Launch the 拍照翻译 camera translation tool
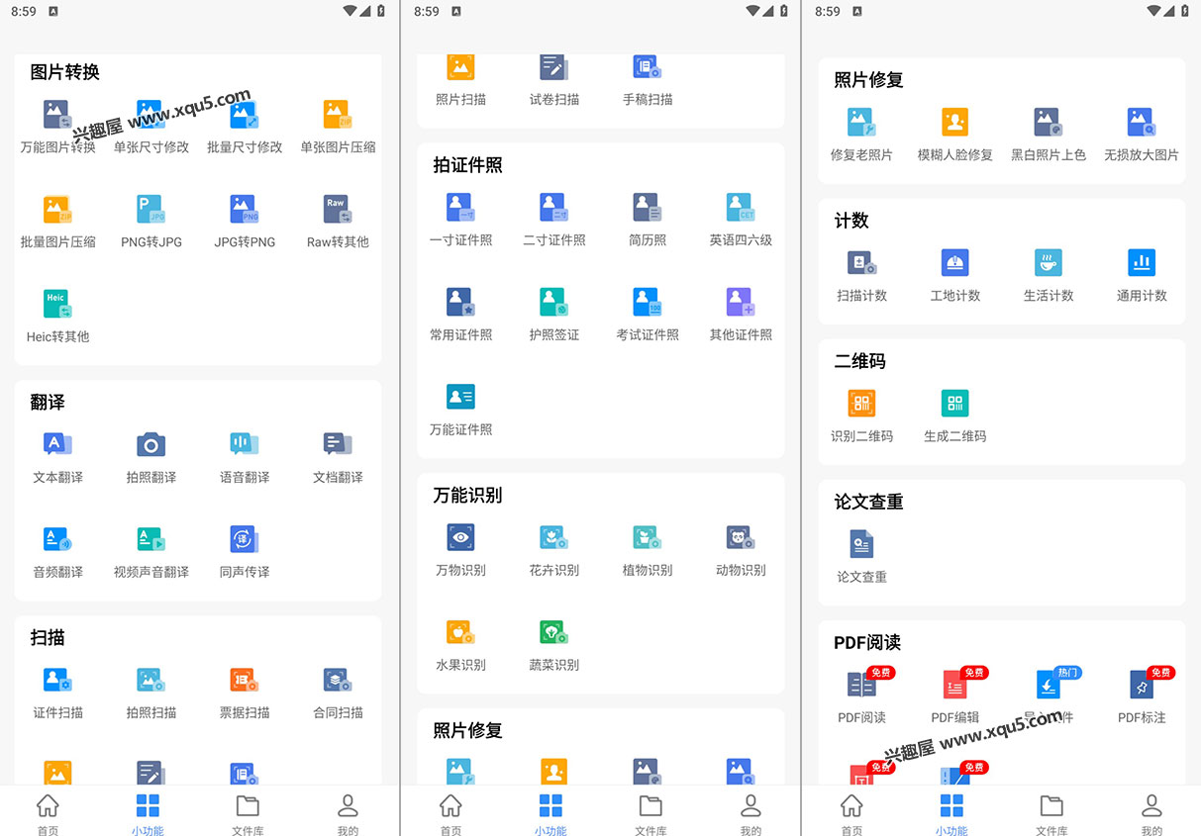 (x=150, y=445)
